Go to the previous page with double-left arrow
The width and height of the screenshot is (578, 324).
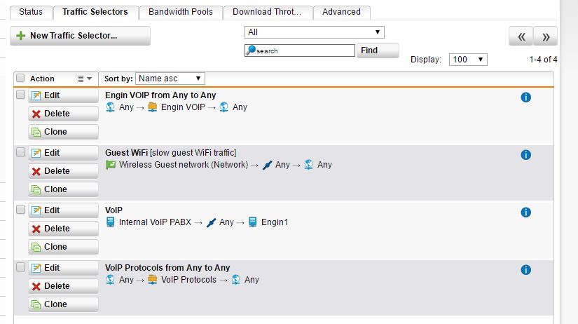521,36
